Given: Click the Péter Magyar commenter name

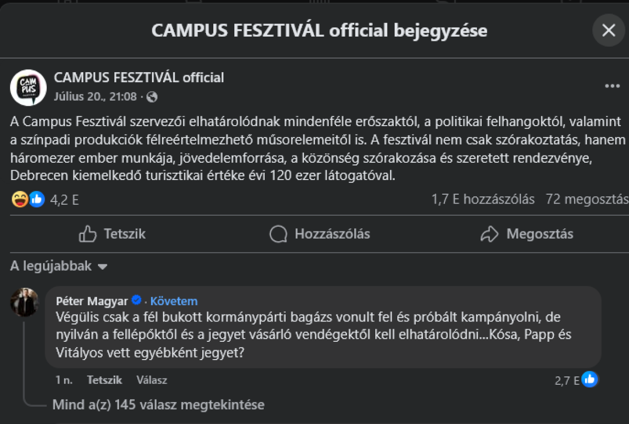Looking at the screenshot, I should pos(92,301).
